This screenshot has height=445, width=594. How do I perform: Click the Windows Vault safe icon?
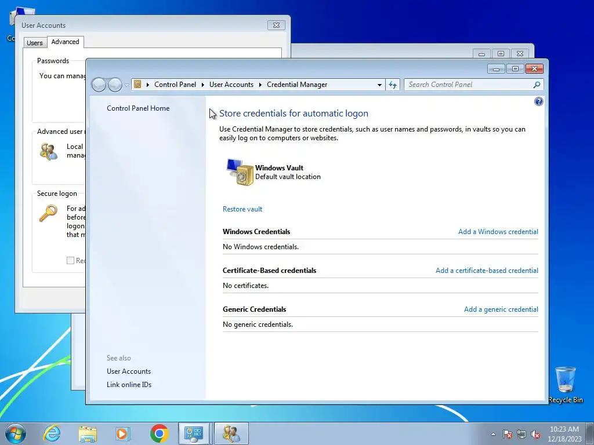(240, 172)
